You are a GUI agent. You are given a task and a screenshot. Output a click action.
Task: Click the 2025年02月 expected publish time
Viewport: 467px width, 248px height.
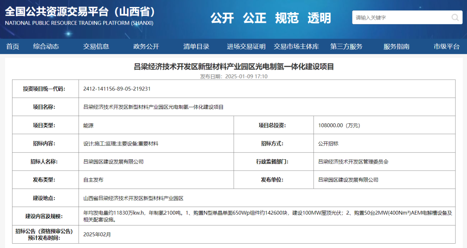pos(97,235)
